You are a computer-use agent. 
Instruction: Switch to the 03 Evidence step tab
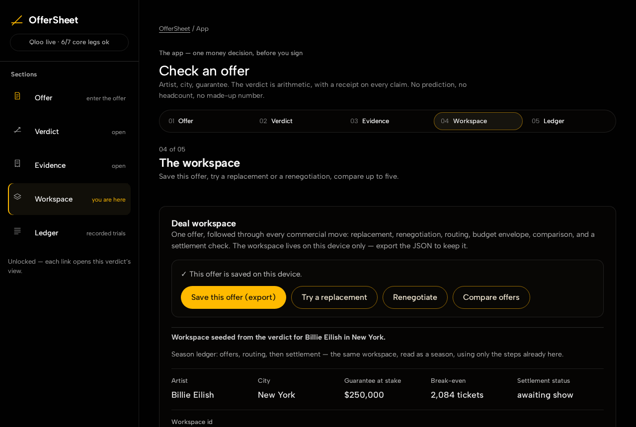pyautogui.click(x=388, y=121)
